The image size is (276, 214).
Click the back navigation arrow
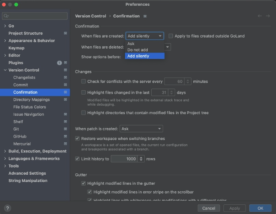point(260,16)
